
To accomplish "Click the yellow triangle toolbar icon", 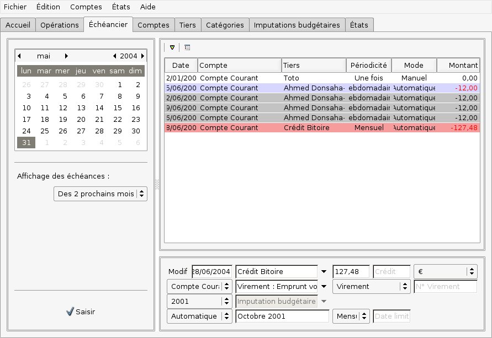I will pyautogui.click(x=172, y=47).
